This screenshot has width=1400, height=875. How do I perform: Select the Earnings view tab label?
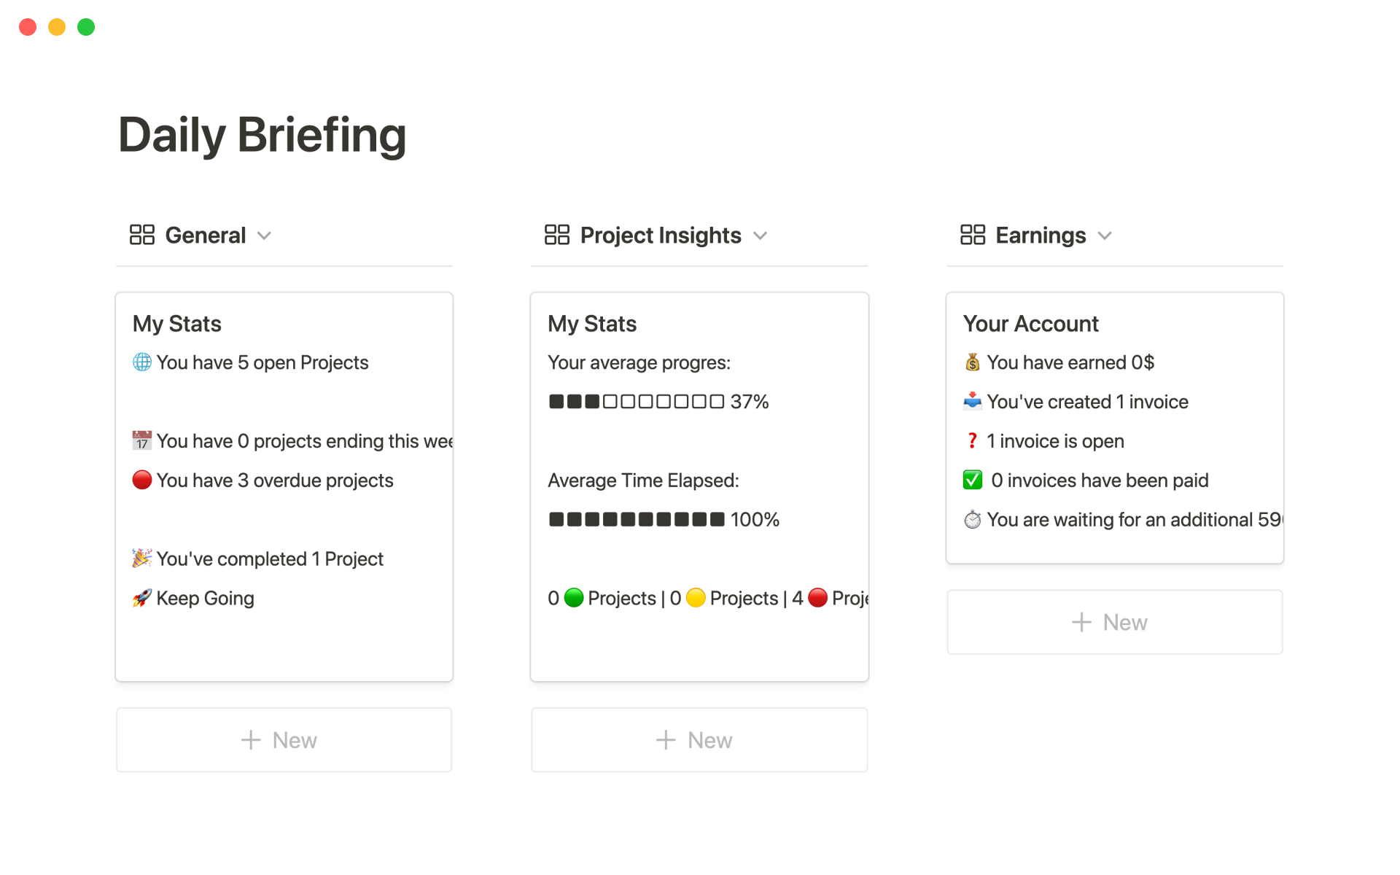(x=1041, y=236)
